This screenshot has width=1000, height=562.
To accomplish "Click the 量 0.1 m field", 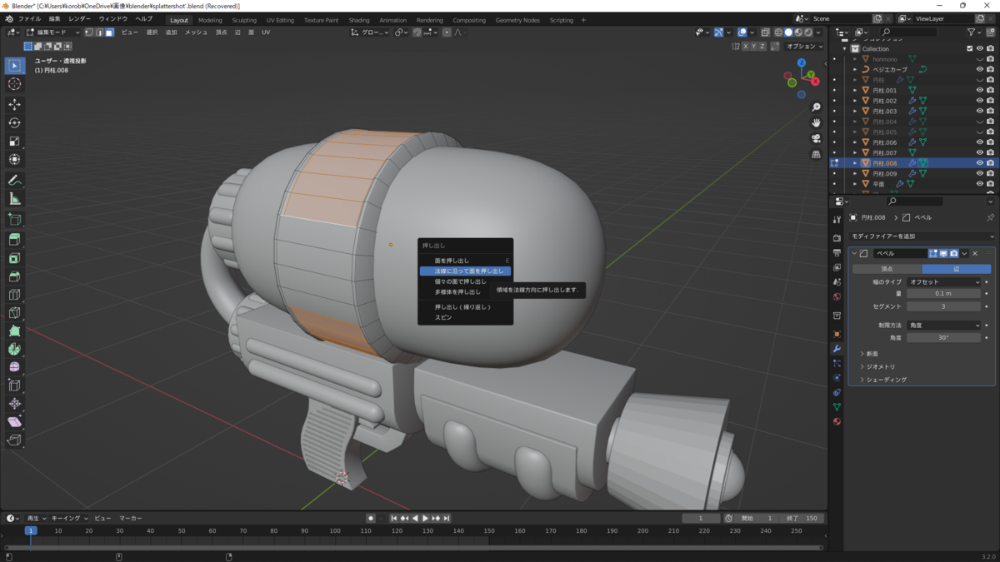I will point(943,293).
